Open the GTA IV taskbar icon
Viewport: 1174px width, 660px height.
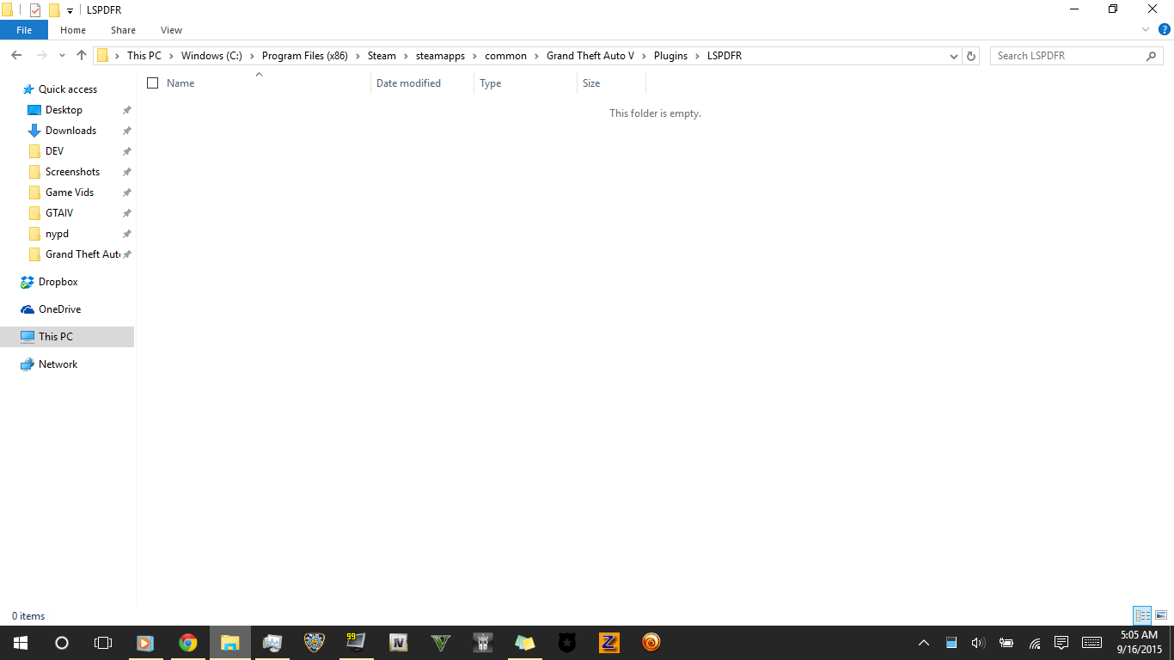(x=399, y=643)
